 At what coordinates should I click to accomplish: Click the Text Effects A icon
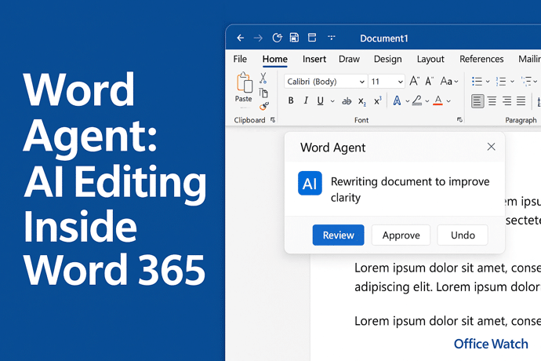(x=397, y=100)
